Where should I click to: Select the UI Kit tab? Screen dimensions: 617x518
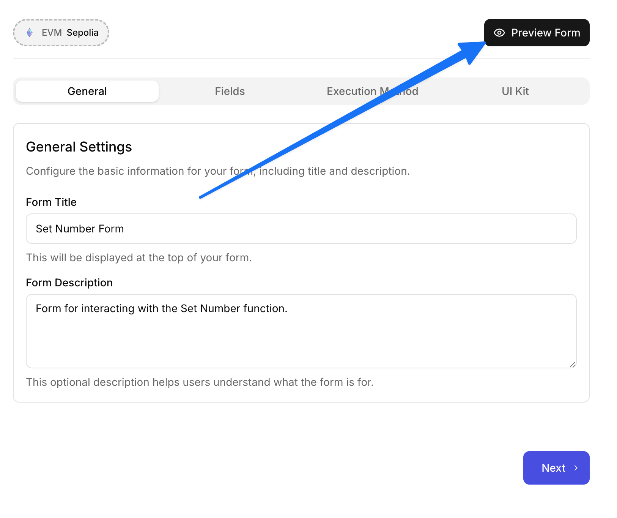(515, 91)
